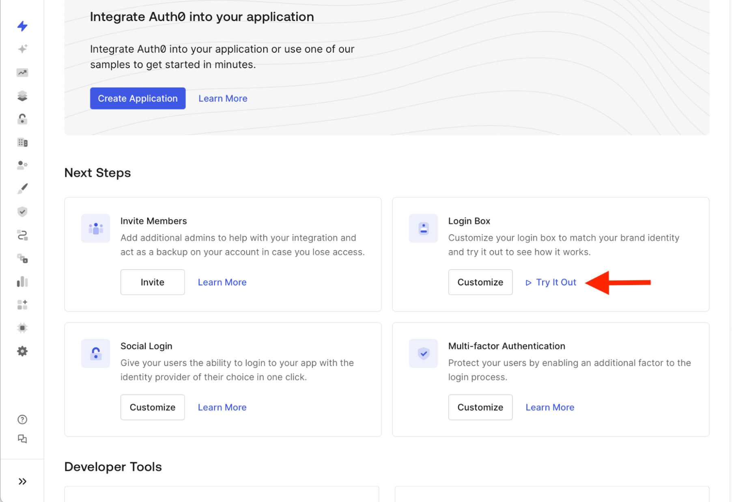Invite additional admin members
Screen dimensions: 732x502
152,282
